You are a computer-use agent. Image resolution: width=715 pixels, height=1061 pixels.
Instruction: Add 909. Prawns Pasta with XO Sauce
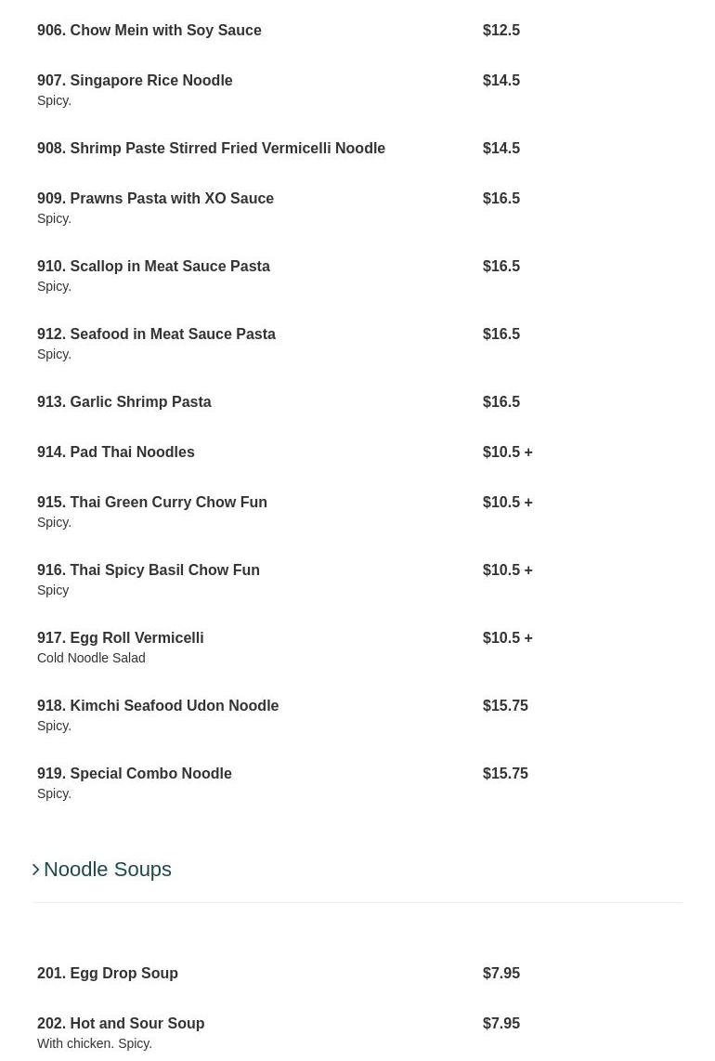tap(155, 199)
